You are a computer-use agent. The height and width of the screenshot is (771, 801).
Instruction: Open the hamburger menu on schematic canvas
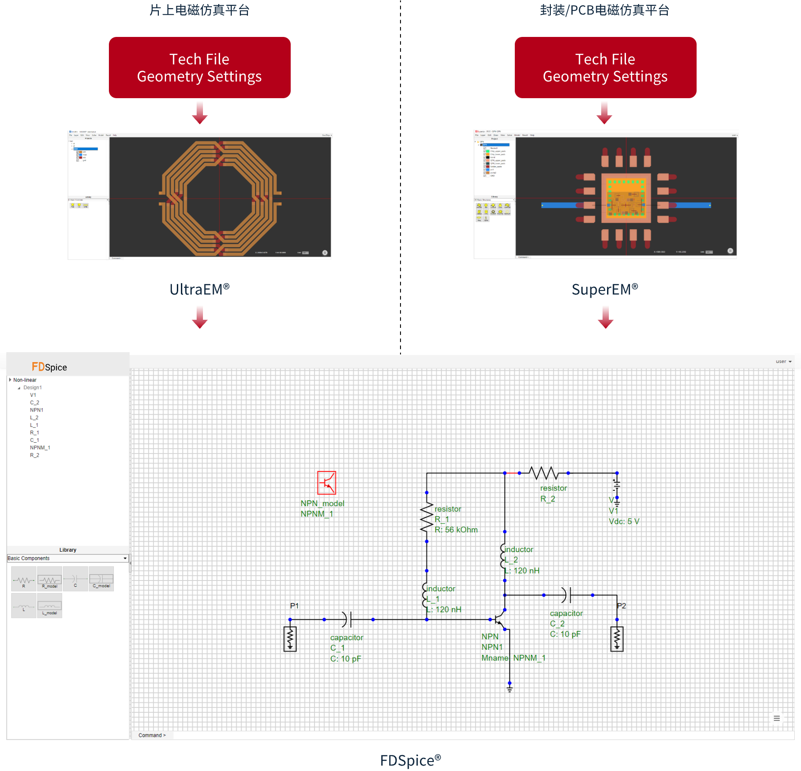click(777, 718)
